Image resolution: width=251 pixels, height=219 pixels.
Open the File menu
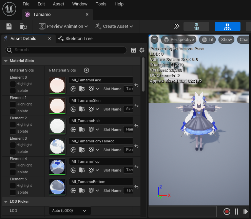26,4
